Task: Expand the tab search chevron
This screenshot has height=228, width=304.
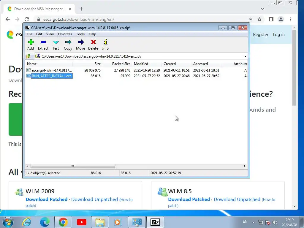Action: coord(262,9)
